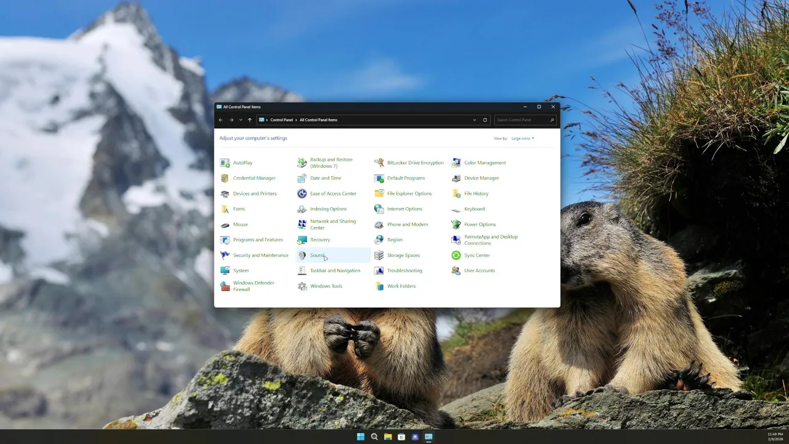Open the Sync Center green icon
The image size is (789, 444).
(456, 255)
